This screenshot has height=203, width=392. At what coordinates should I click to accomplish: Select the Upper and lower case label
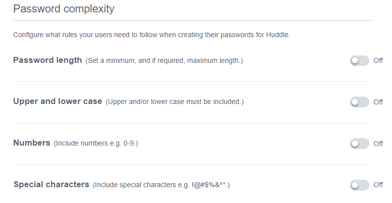57,101
